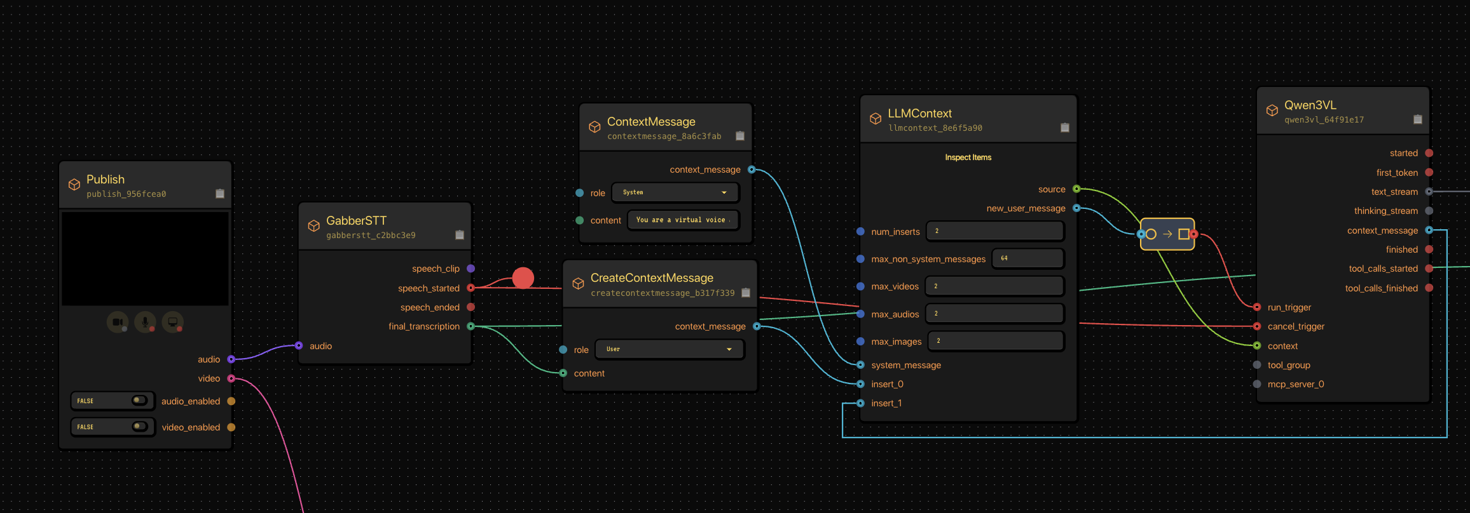The height and width of the screenshot is (513, 1470).
Task: Click the num_inserts input field
Action: pyautogui.click(x=994, y=231)
